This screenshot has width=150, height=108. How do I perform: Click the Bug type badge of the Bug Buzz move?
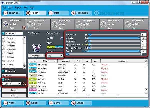(x=32, y=83)
